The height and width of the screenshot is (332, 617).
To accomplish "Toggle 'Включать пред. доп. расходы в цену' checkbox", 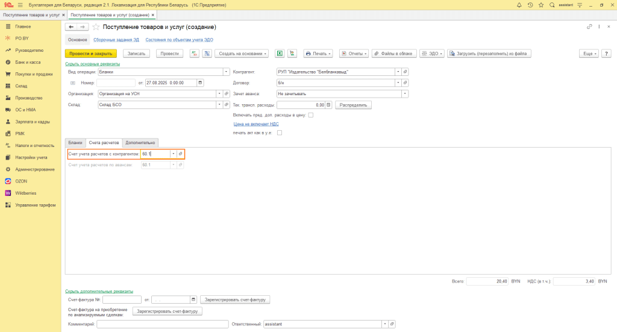I will 310,115.
